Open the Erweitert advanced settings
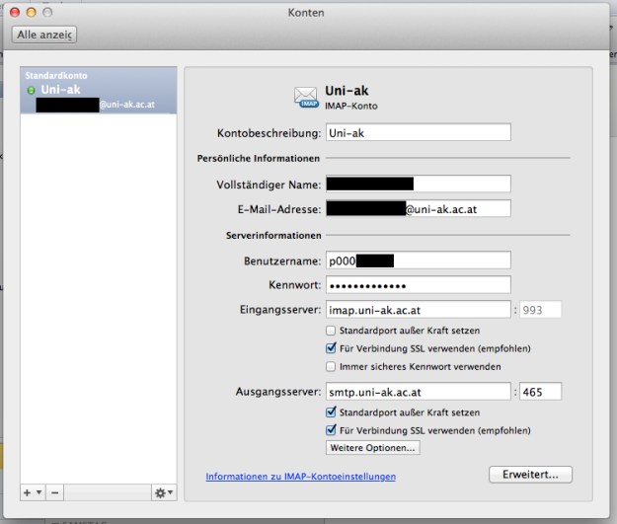Image resolution: width=617 pixels, height=524 pixels. (x=530, y=475)
